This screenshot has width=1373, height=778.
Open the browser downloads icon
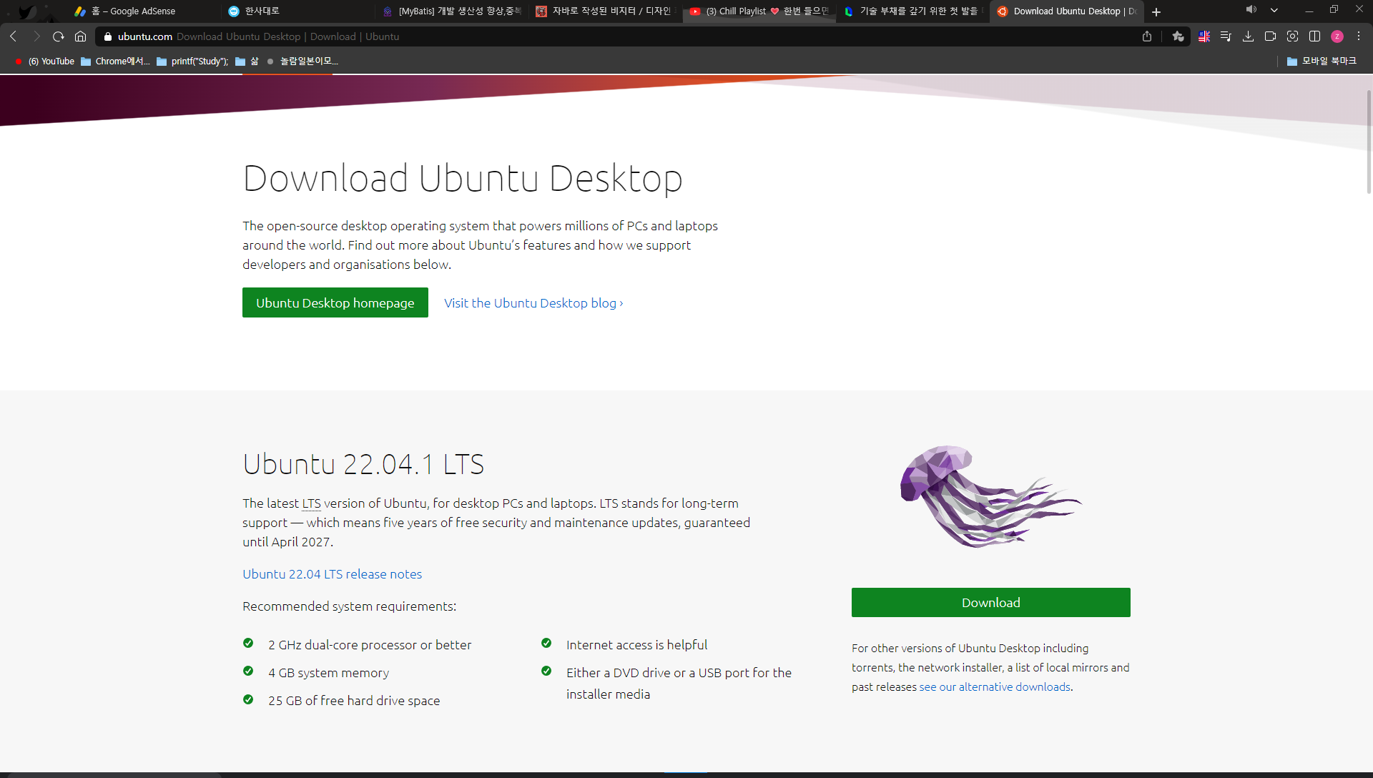[x=1248, y=36]
